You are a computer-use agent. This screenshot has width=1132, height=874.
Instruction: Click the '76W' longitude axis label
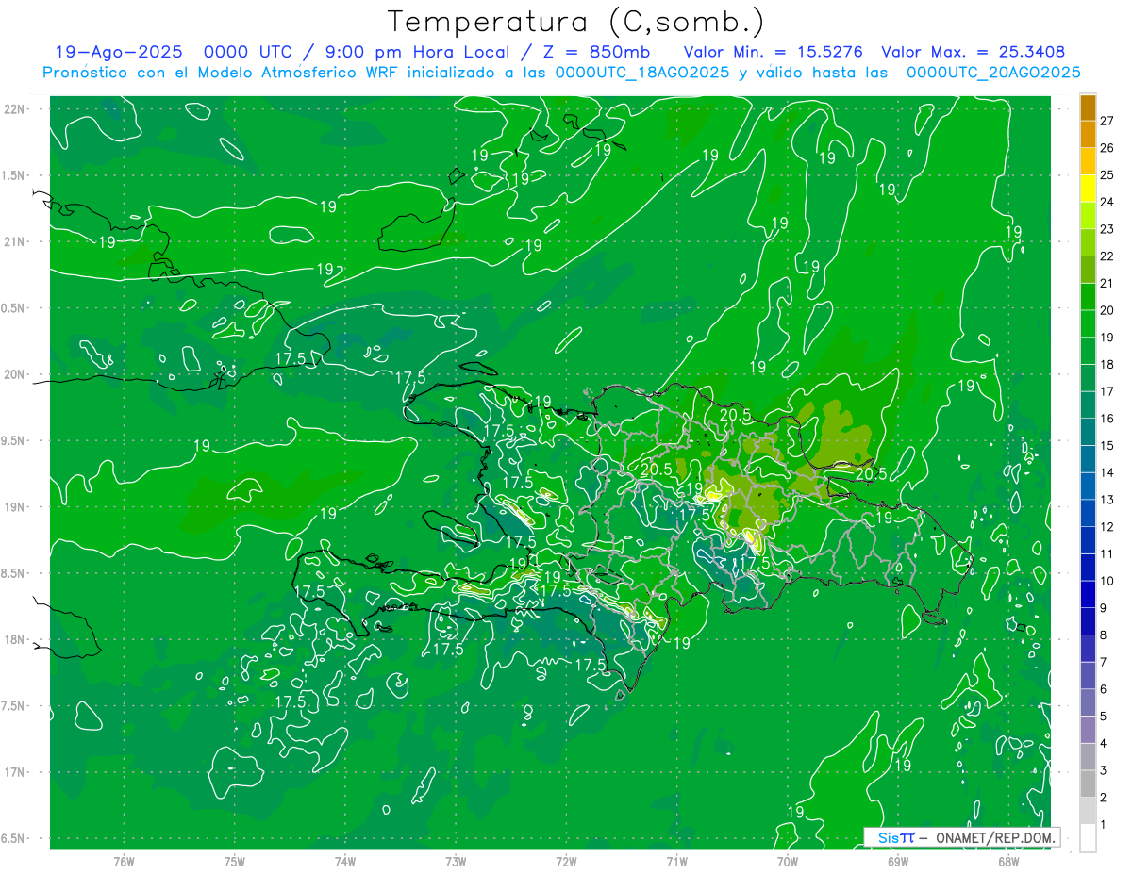click(x=124, y=862)
